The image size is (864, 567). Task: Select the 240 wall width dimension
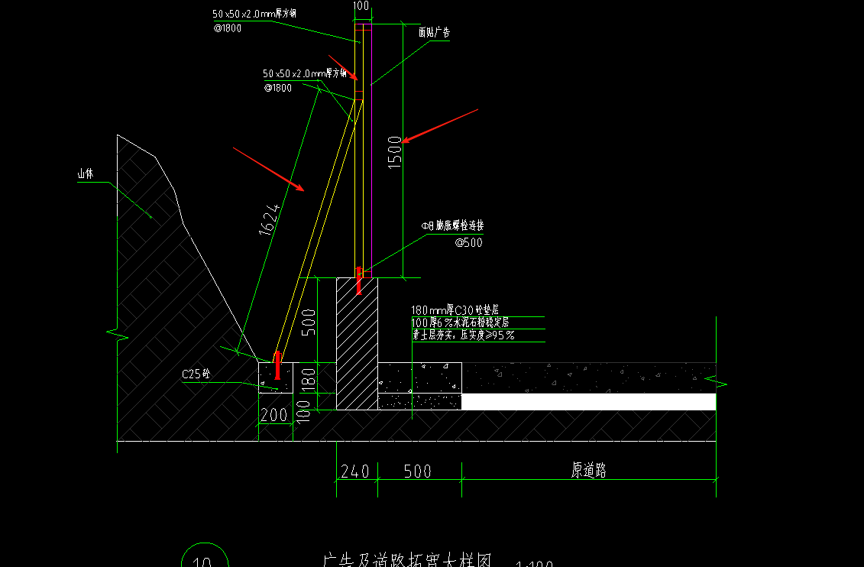(355, 471)
